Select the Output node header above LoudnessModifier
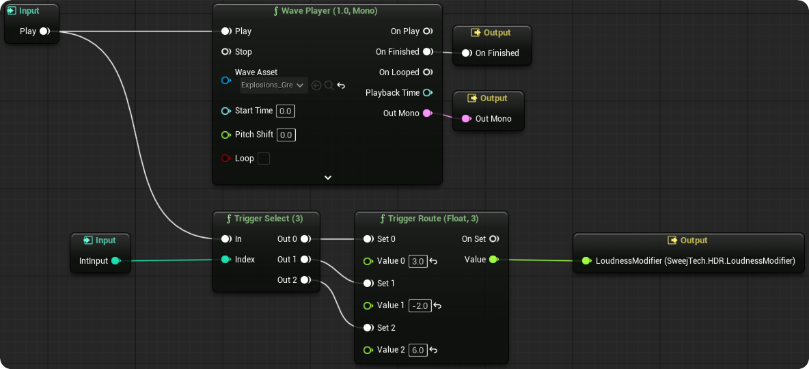The width and height of the screenshot is (809, 369). click(687, 240)
